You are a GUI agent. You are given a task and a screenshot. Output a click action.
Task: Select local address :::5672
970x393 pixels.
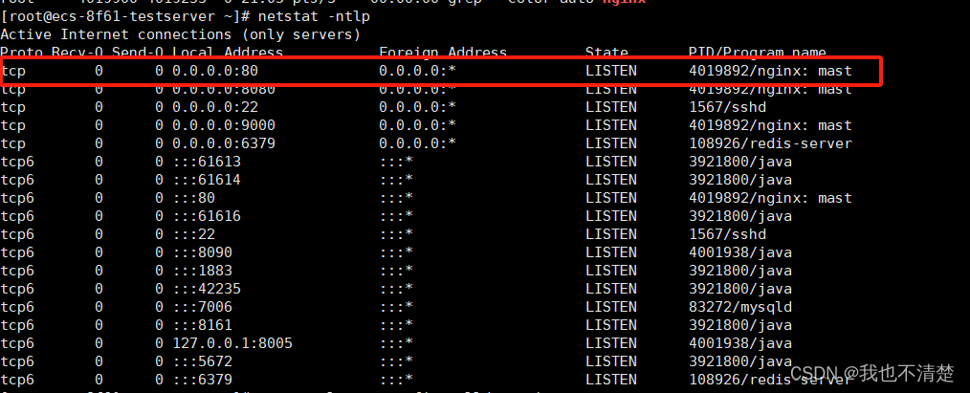pyautogui.click(x=202, y=360)
